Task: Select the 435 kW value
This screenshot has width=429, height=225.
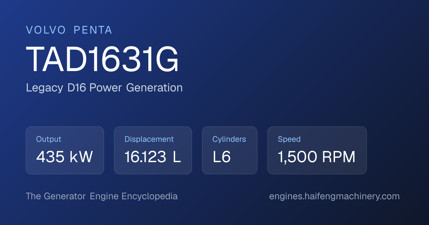Action: click(65, 157)
